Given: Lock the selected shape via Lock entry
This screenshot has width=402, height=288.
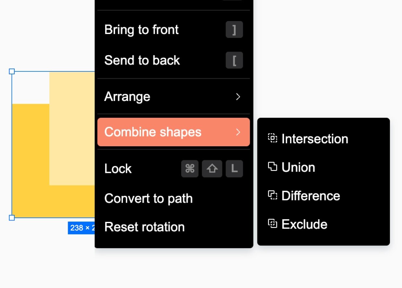Looking at the screenshot, I should coord(118,169).
